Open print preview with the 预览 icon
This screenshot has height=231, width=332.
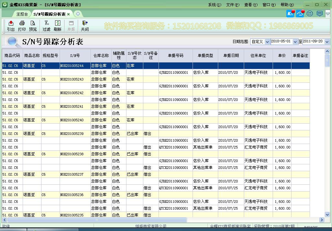click(33, 26)
